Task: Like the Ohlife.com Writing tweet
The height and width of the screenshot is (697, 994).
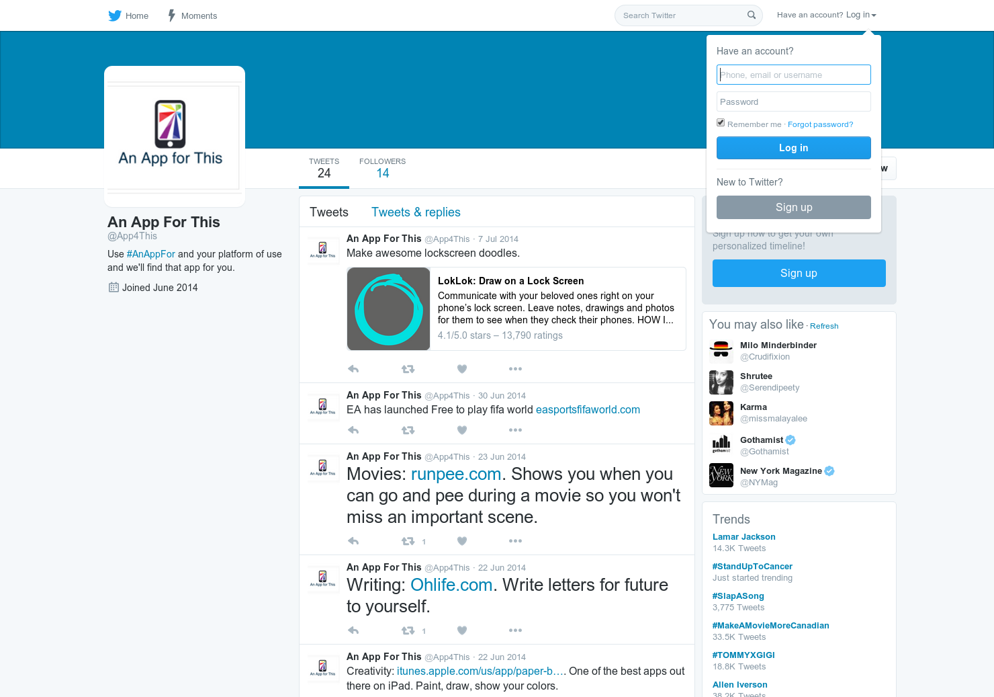Action: click(x=462, y=630)
